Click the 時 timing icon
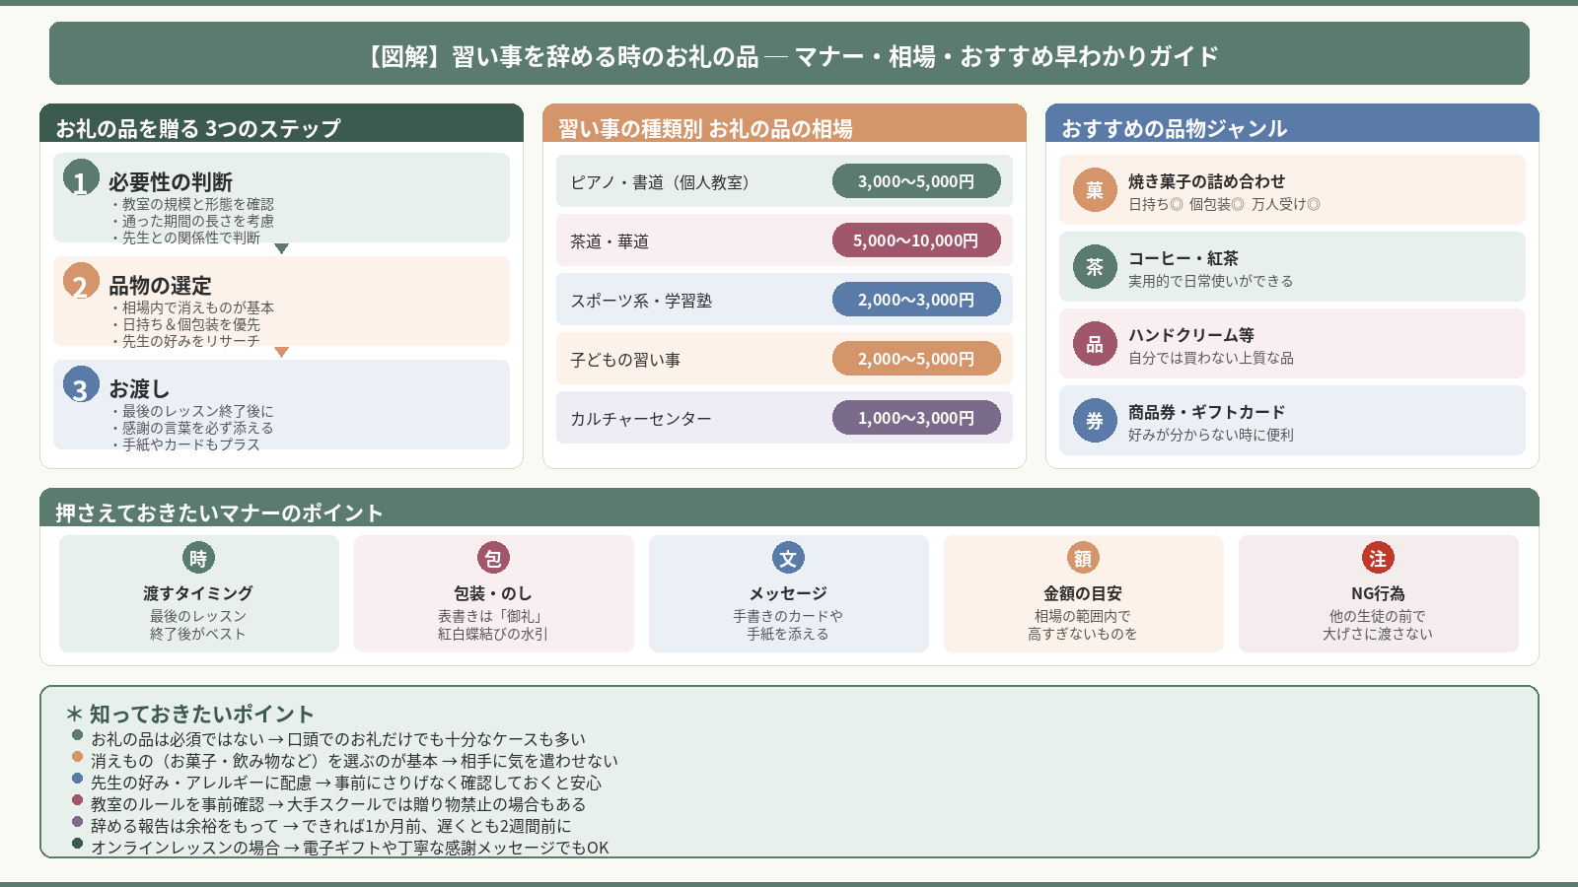Screen dimensions: 1578x887 tap(198, 558)
